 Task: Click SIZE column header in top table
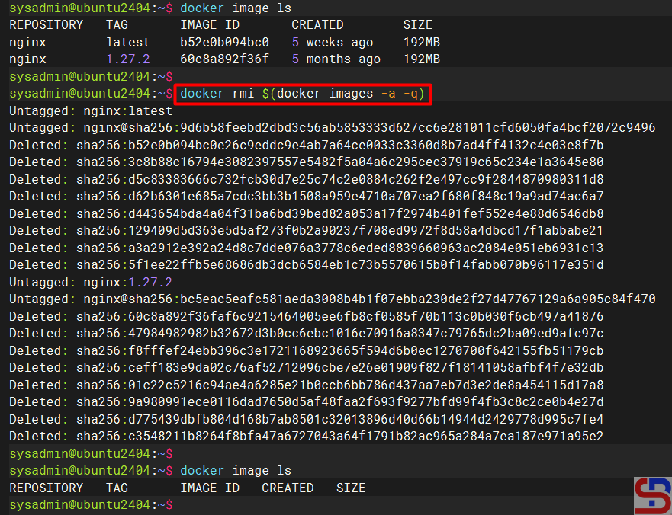[x=417, y=25]
